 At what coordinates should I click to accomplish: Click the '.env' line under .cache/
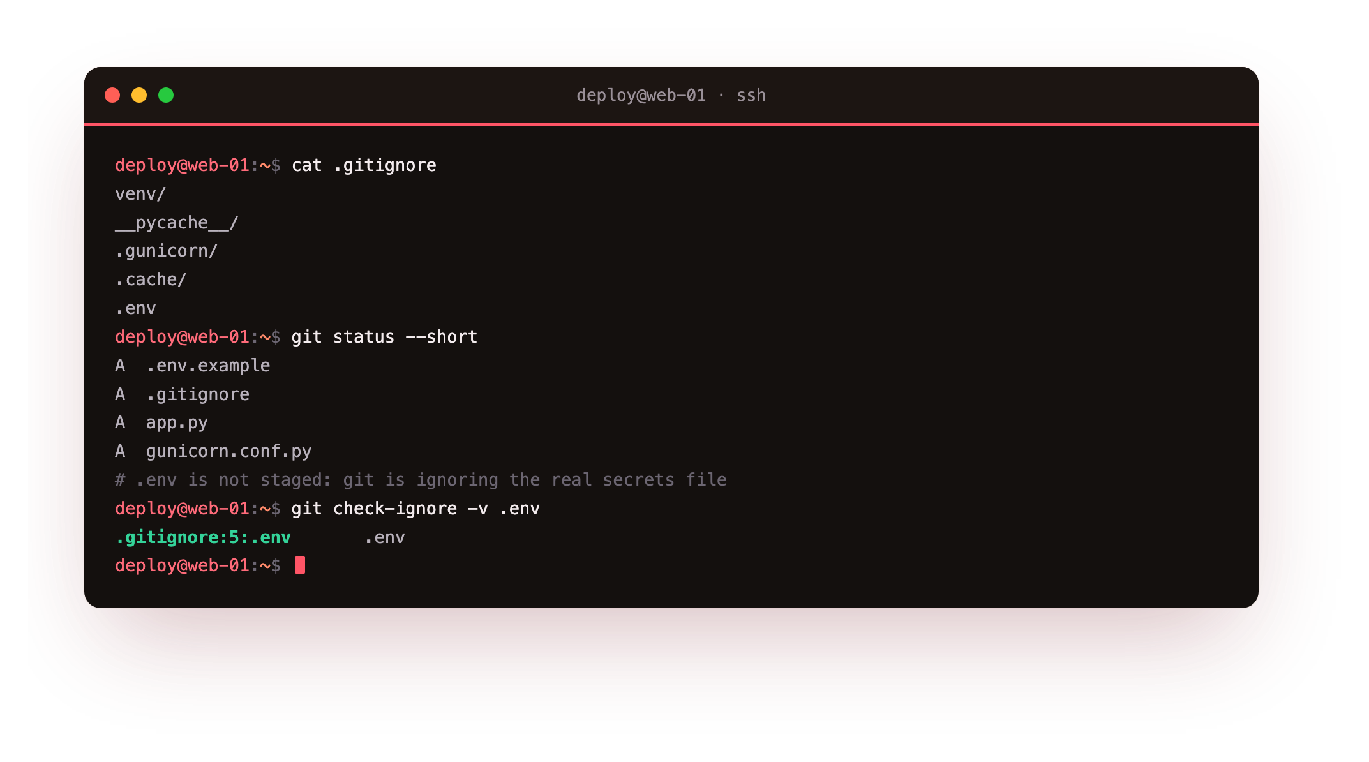(x=135, y=308)
